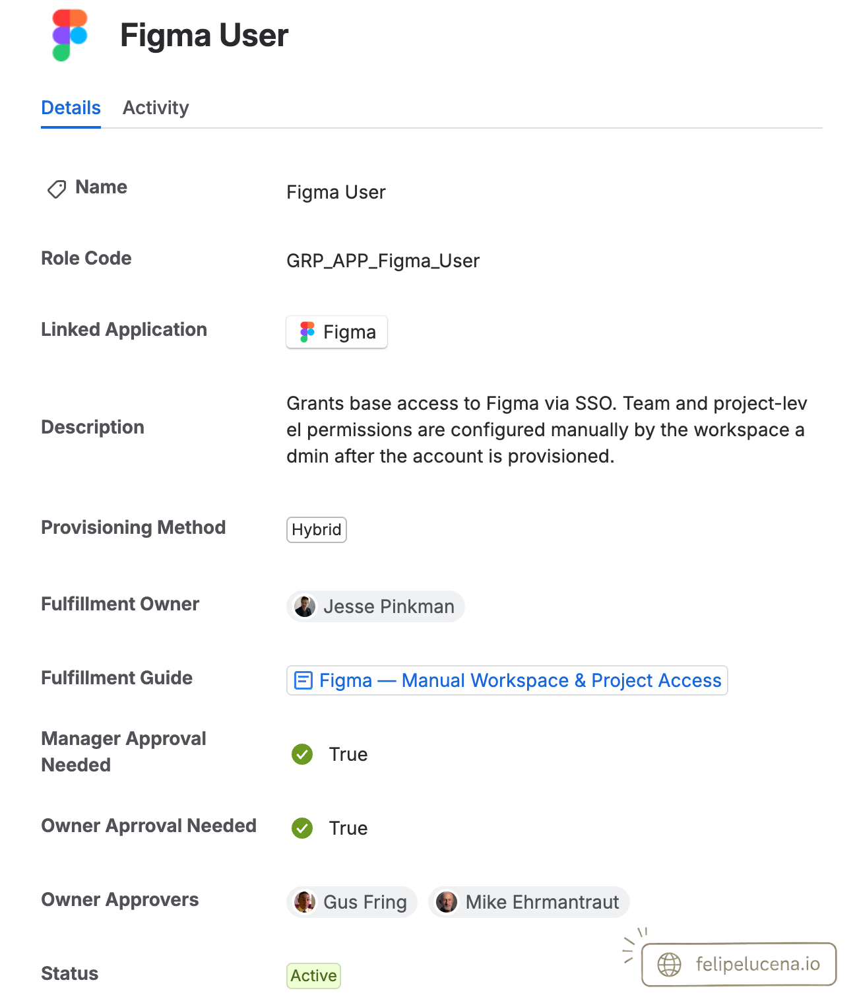Click the Status field label
Viewport: 855px width, 1003px height.
tap(69, 973)
